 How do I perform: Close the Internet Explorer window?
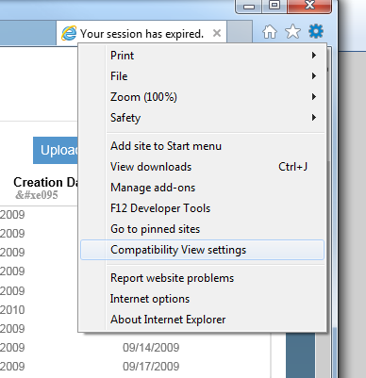tap(309, 7)
